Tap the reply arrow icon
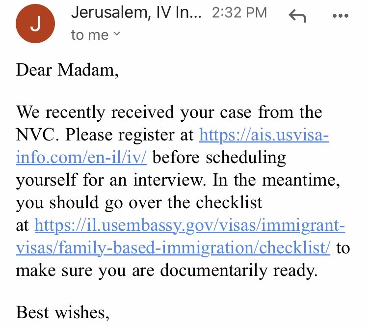Image resolution: width=368 pixels, height=329 pixels. (x=297, y=16)
